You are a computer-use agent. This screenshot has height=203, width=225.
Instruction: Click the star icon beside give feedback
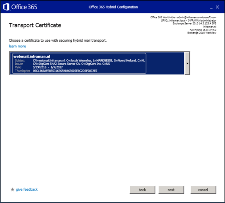coord(12,190)
